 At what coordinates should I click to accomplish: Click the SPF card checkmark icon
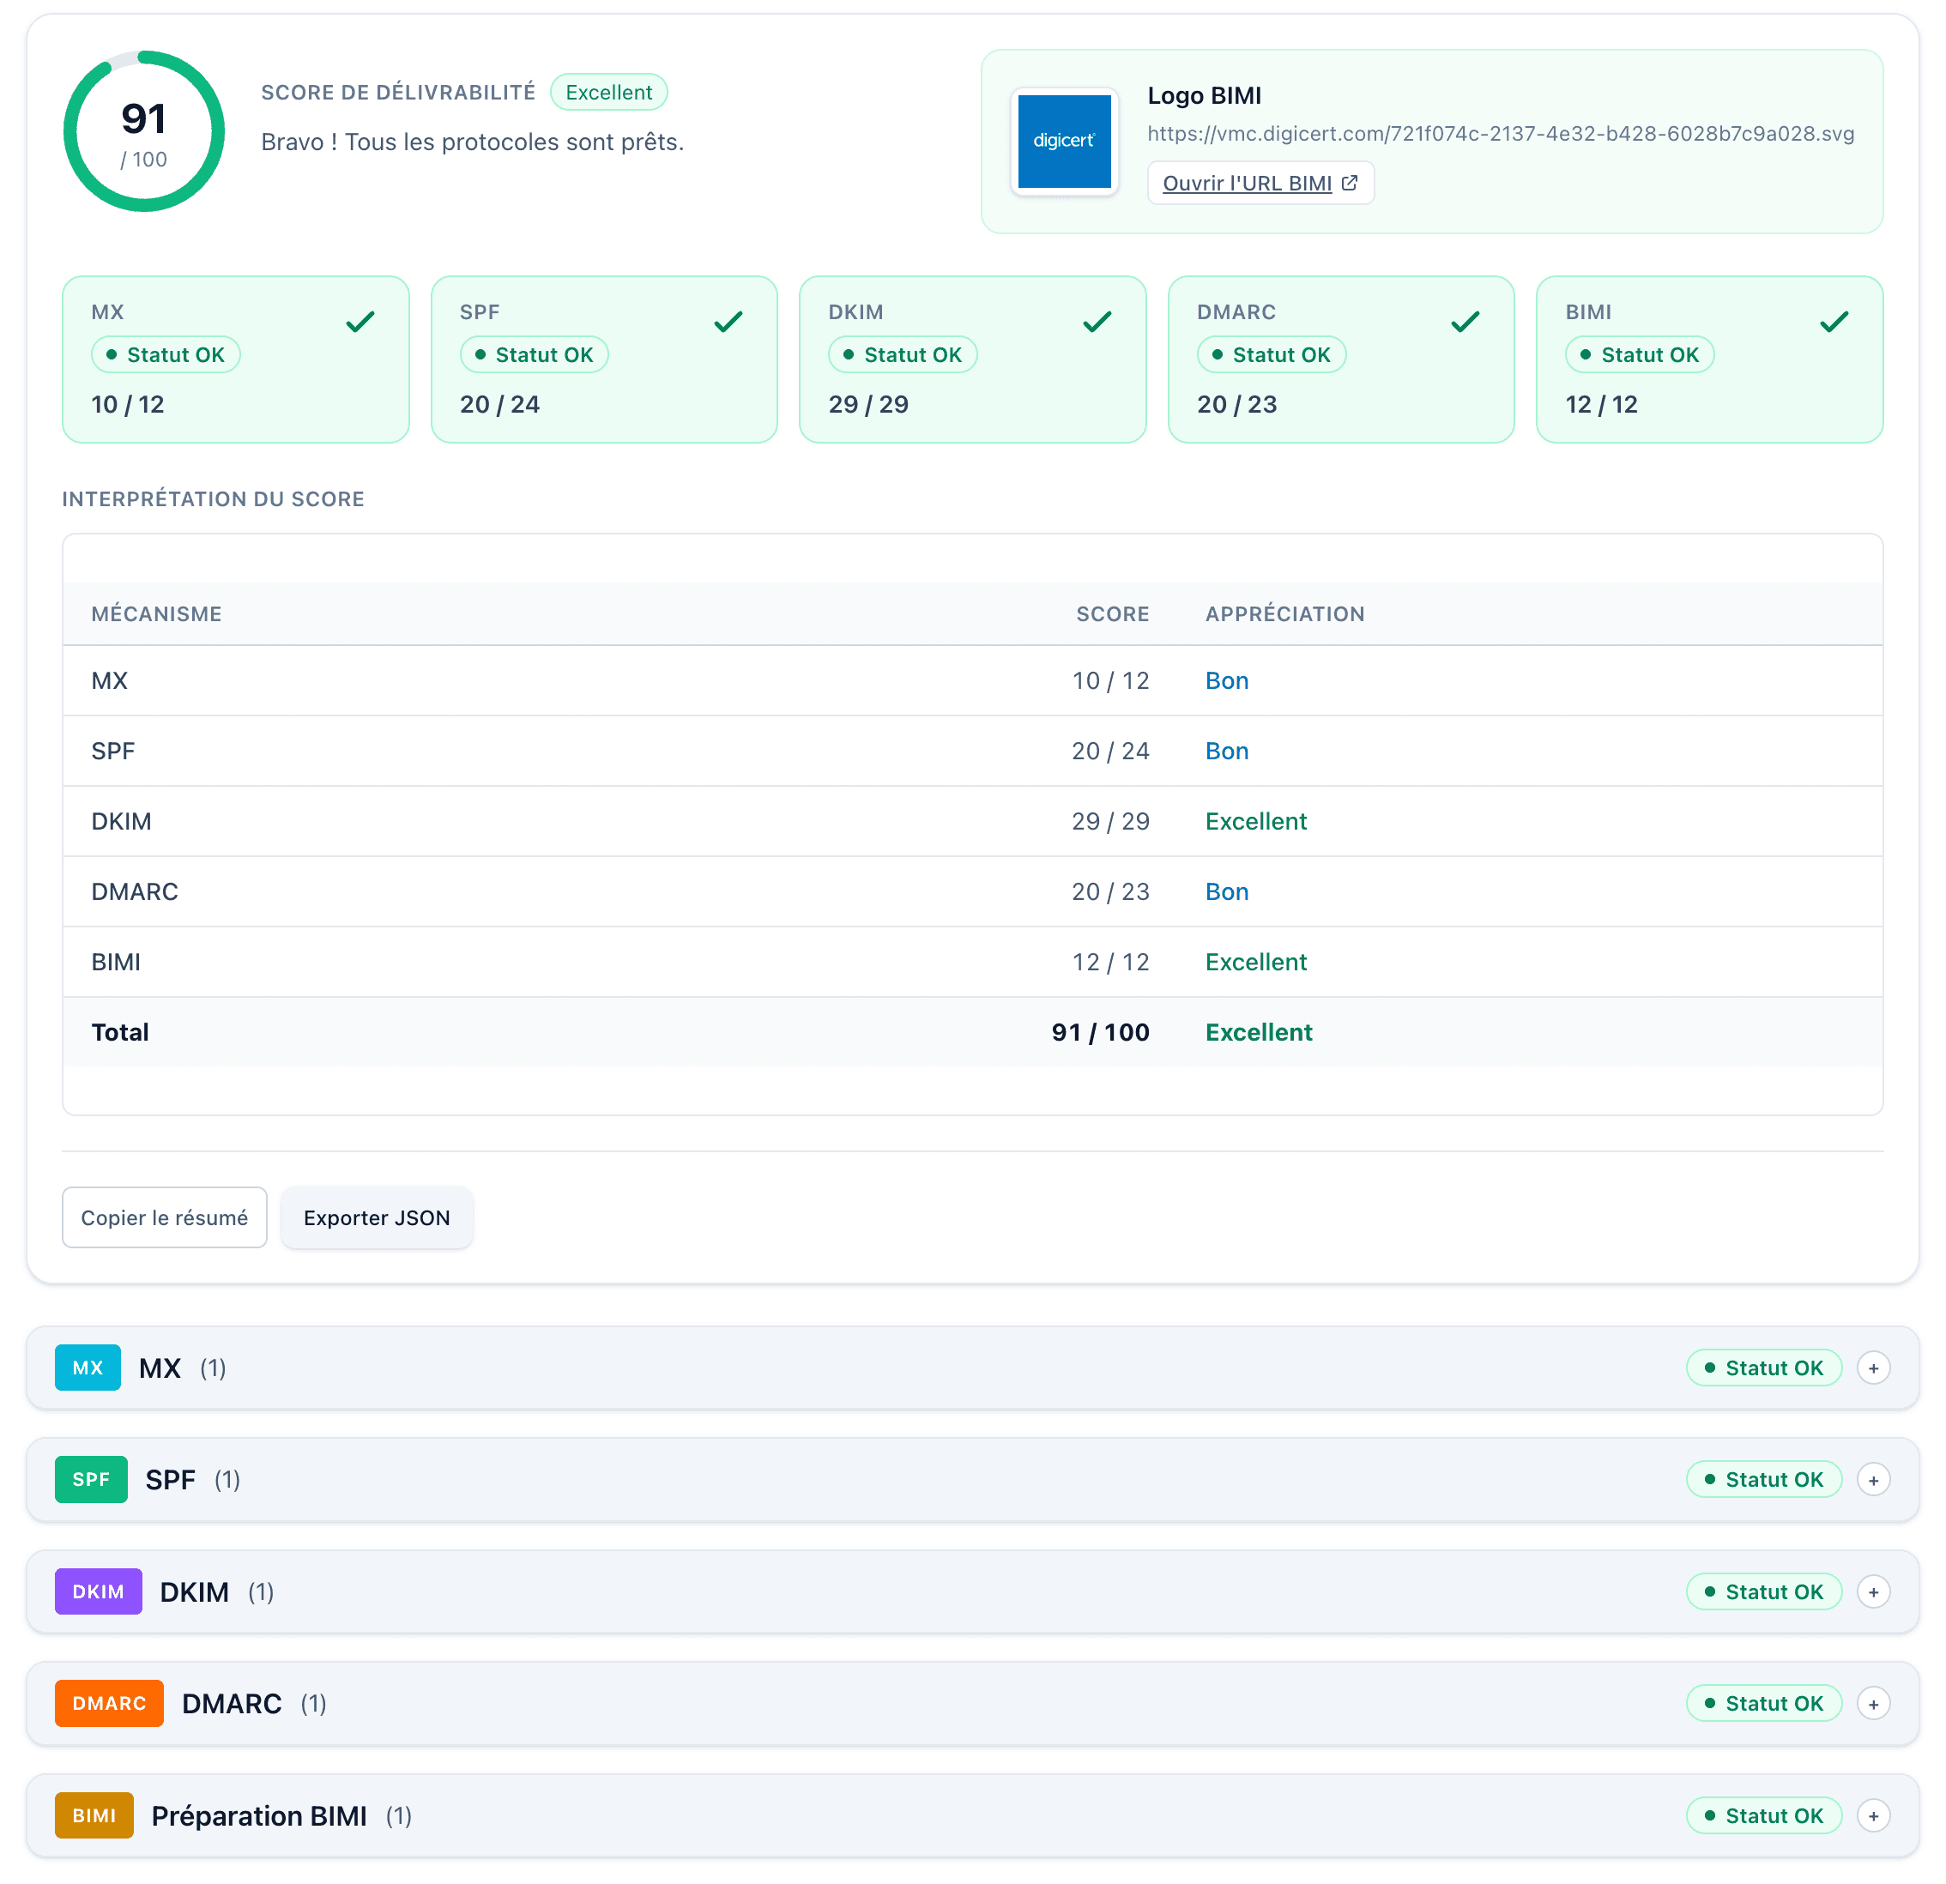pyautogui.click(x=729, y=321)
